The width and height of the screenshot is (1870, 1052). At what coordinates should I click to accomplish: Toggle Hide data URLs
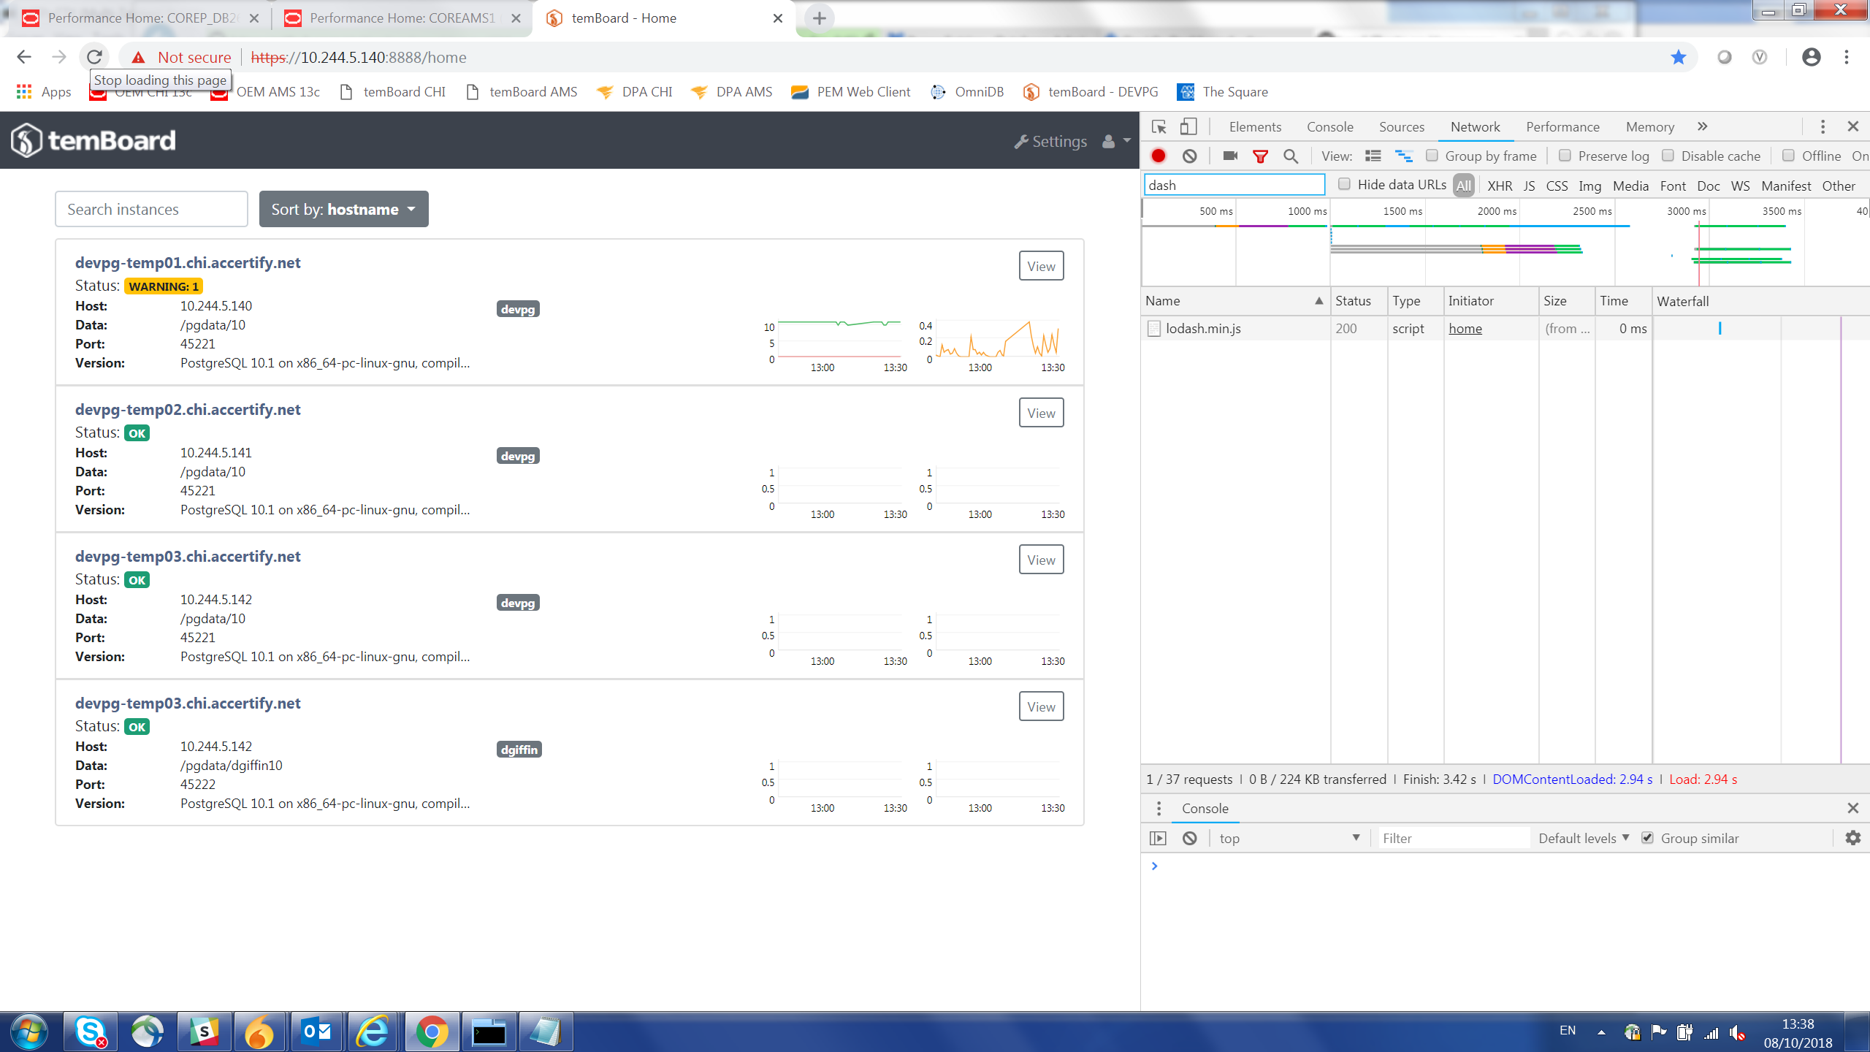click(1345, 184)
